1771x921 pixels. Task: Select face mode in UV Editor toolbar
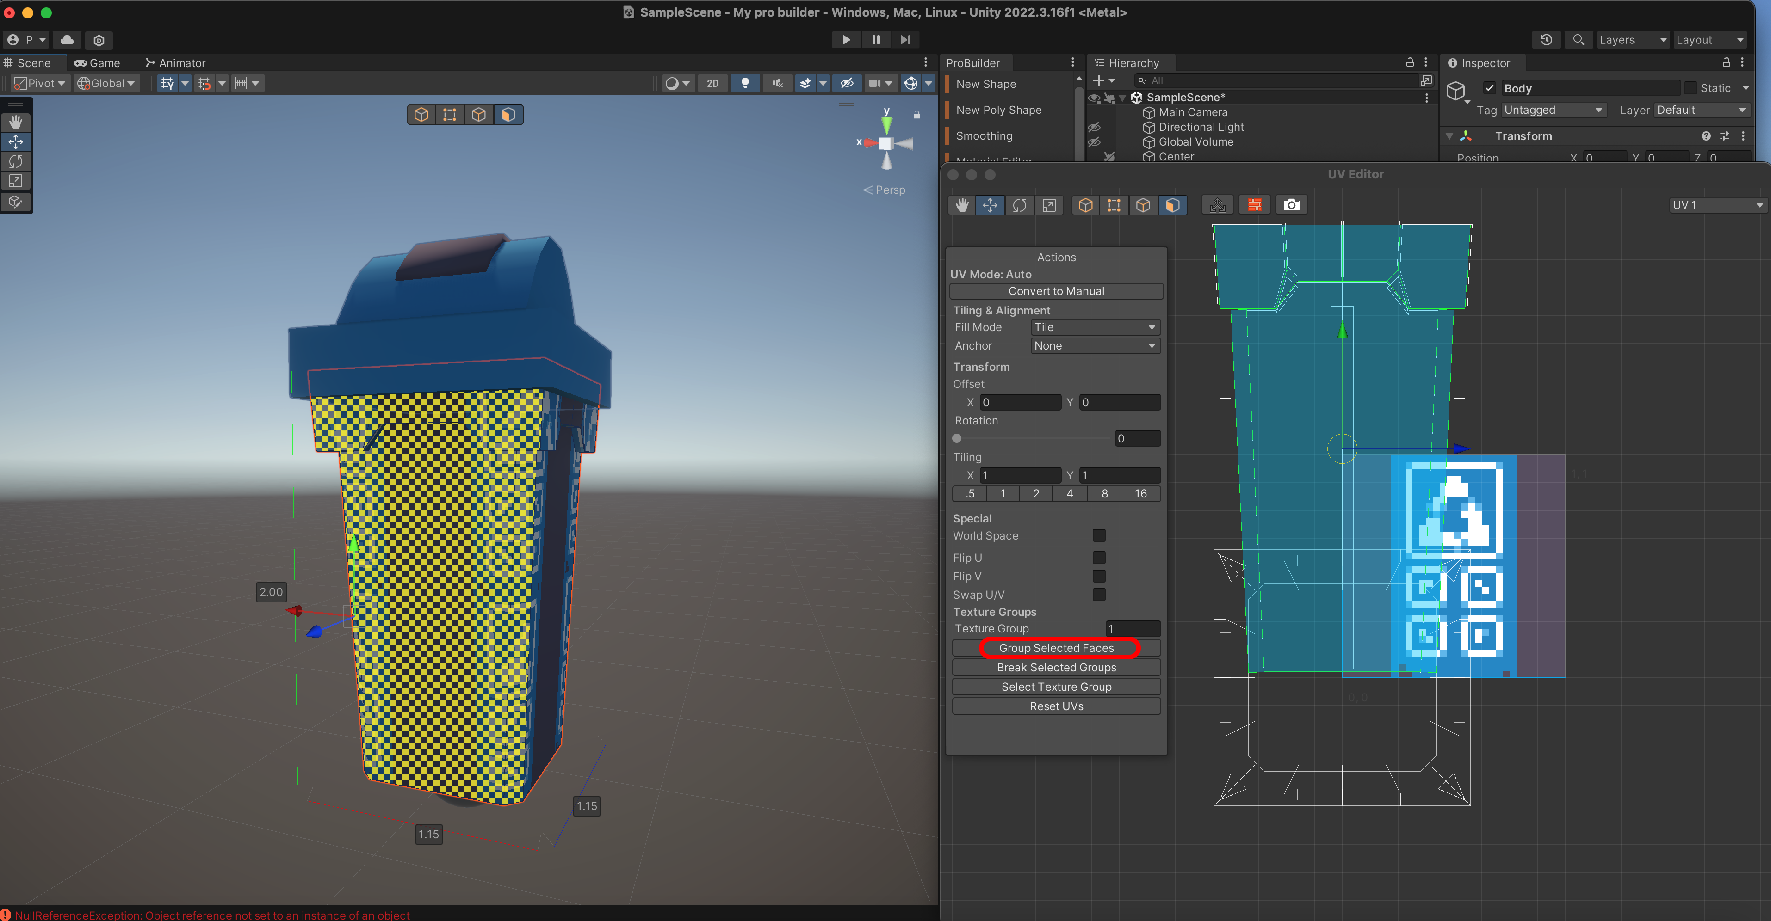1172,205
